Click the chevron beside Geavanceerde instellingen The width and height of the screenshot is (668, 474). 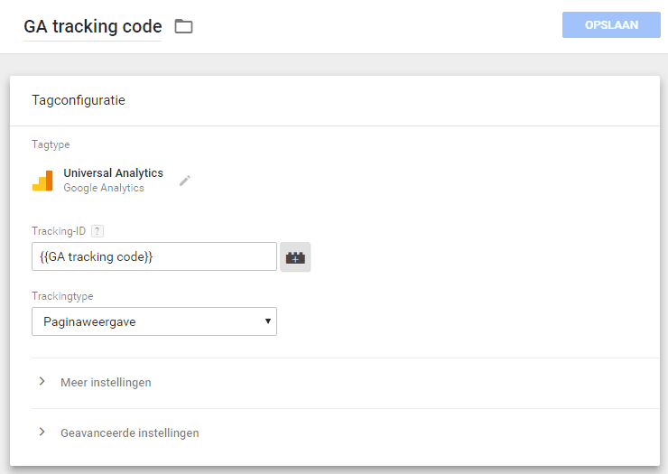(42, 432)
